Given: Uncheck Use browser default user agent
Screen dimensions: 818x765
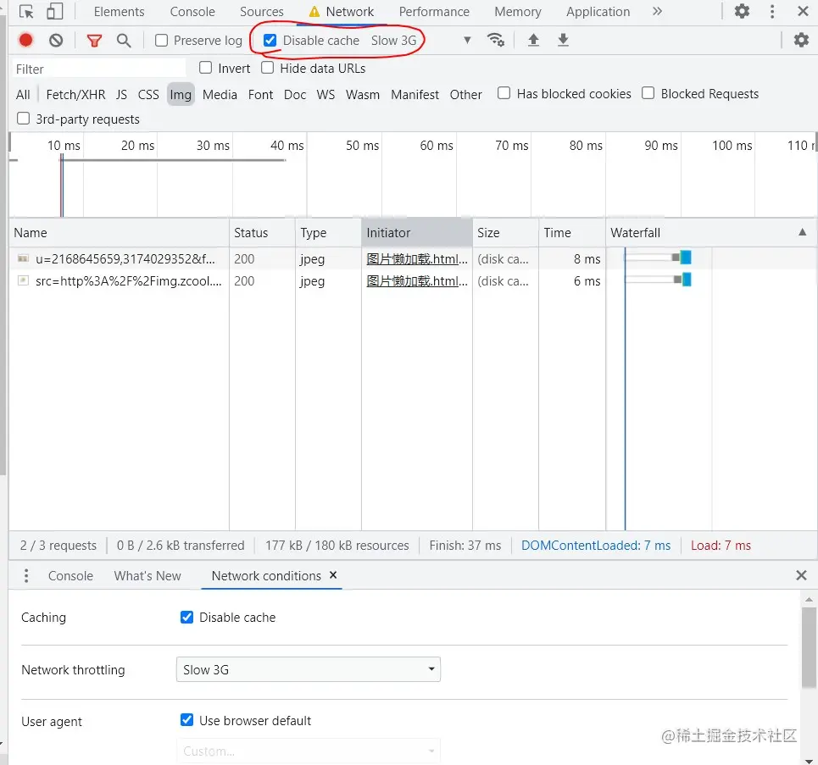Looking at the screenshot, I should click(x=186, y=720).
